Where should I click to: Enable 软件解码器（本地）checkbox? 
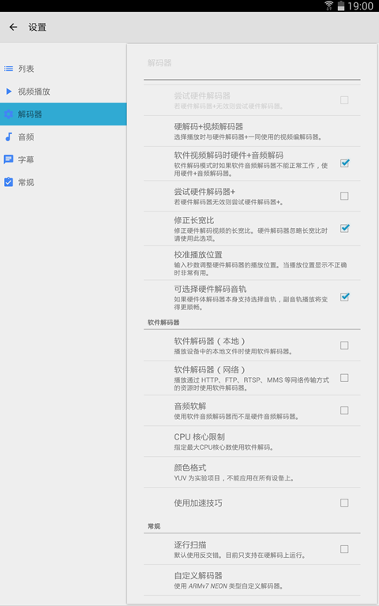pyautogui.click(x=344, y=346)
